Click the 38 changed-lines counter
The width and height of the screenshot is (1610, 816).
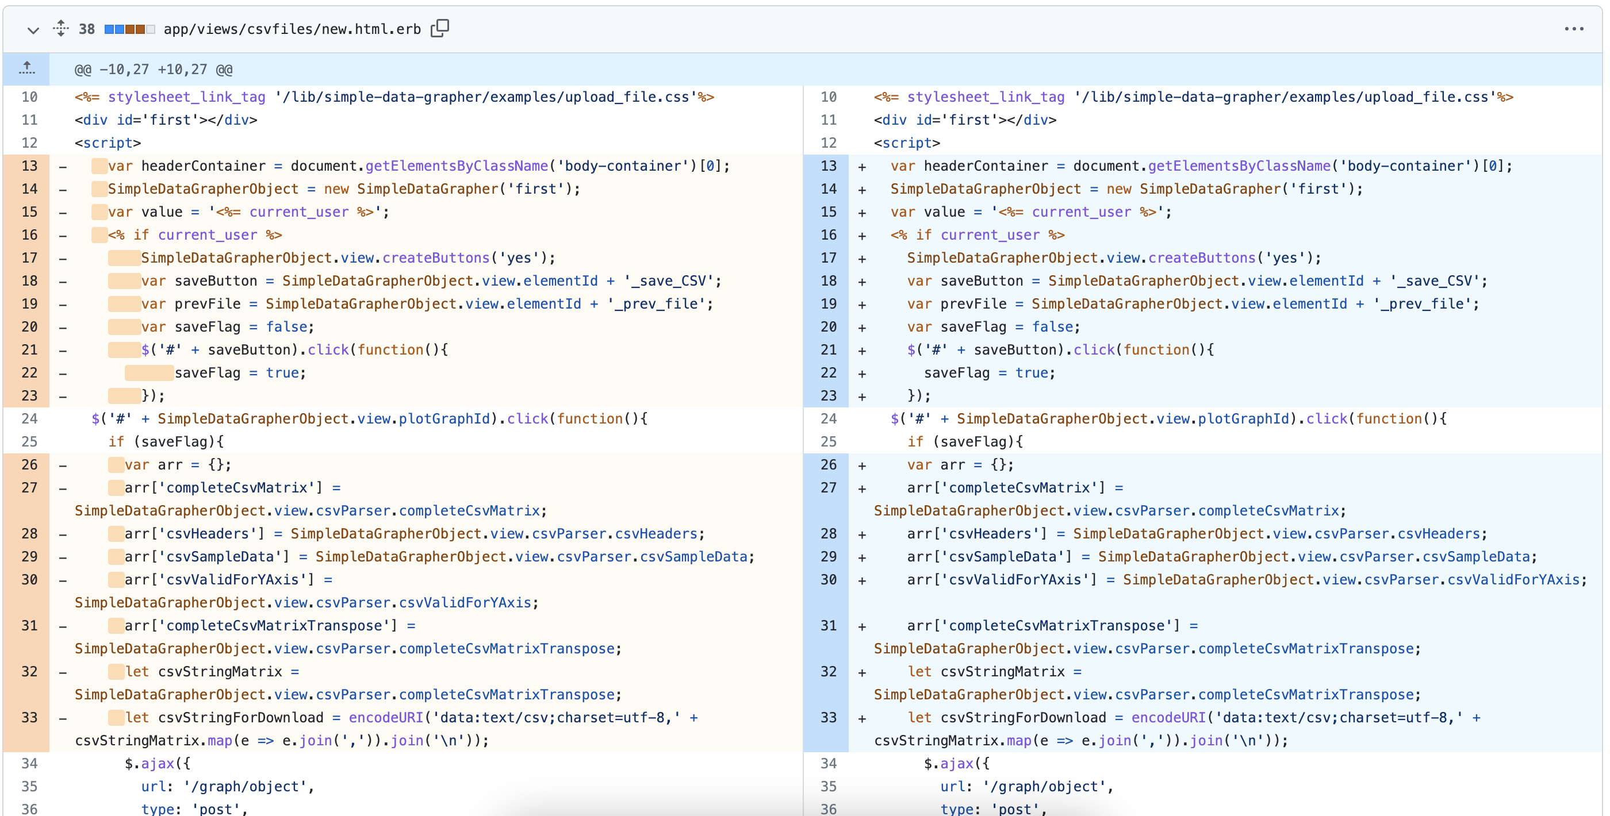[x=87, y=28]
